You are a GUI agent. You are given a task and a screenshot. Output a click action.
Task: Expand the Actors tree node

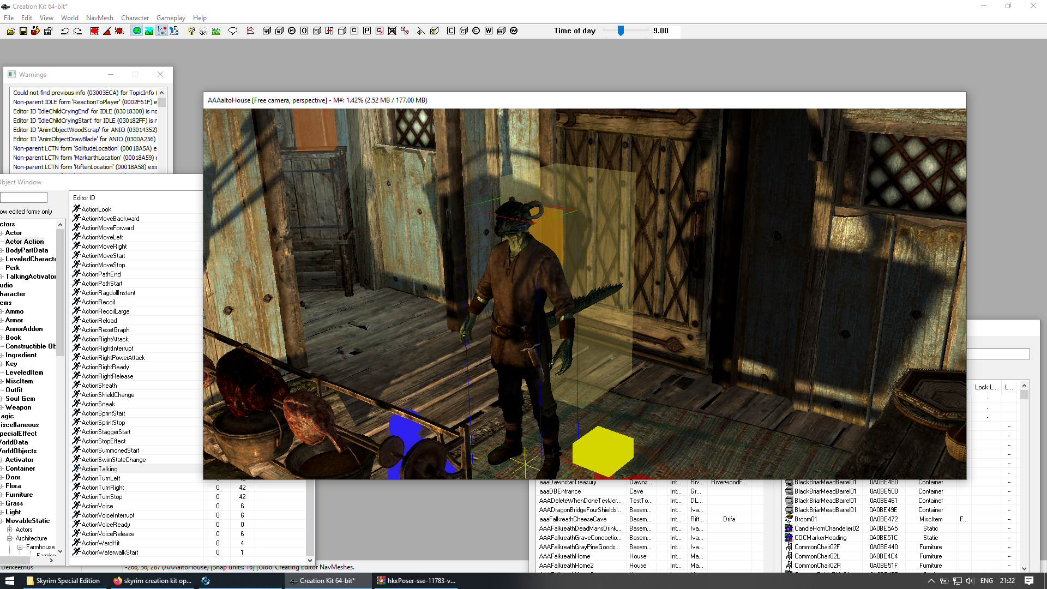click(10, 530)
